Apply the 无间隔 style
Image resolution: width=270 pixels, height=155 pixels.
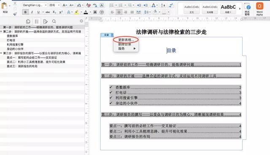(210, 8)
